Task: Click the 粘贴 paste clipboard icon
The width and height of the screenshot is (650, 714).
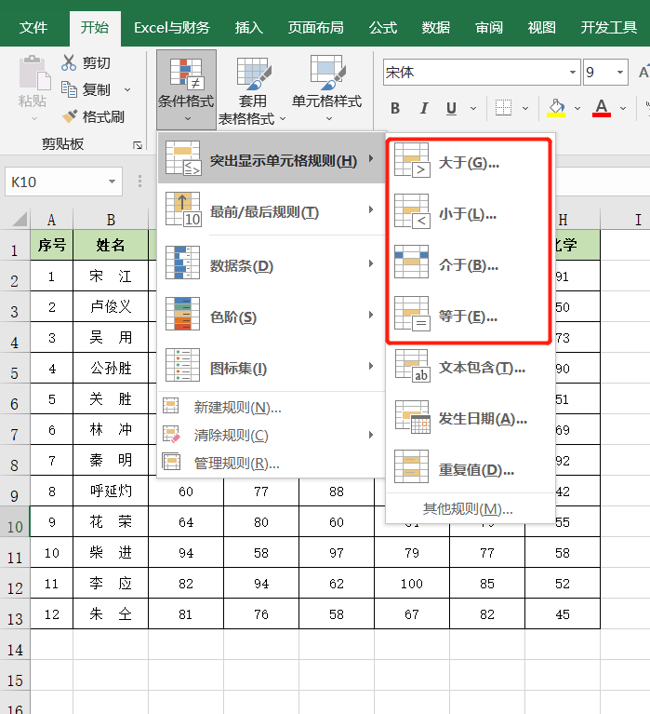Action: (x=33, y=74)
